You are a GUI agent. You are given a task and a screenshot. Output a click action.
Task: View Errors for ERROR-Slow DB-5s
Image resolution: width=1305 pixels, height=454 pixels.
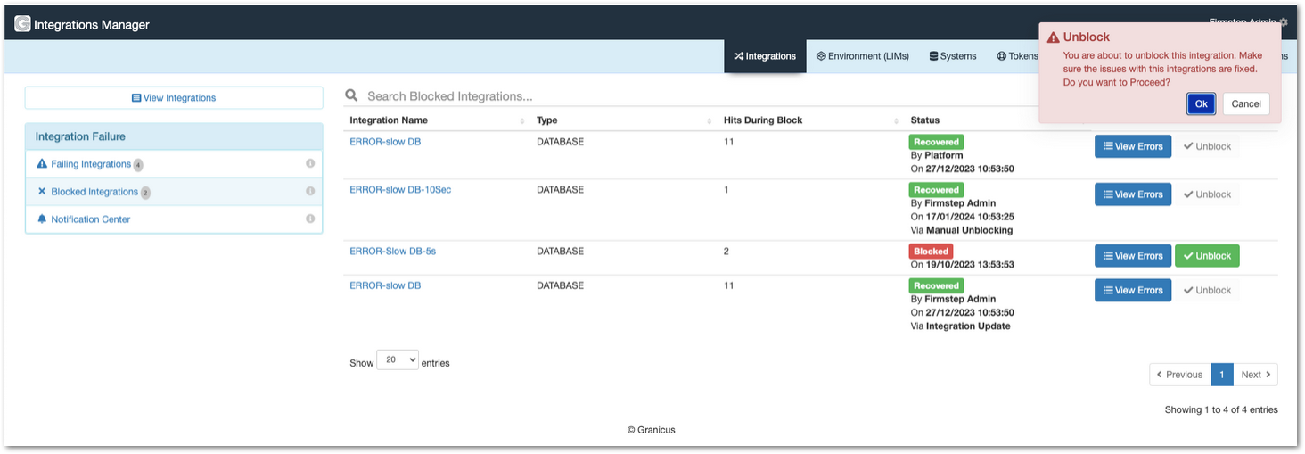pyautogui.click(x=1133, y=256)
